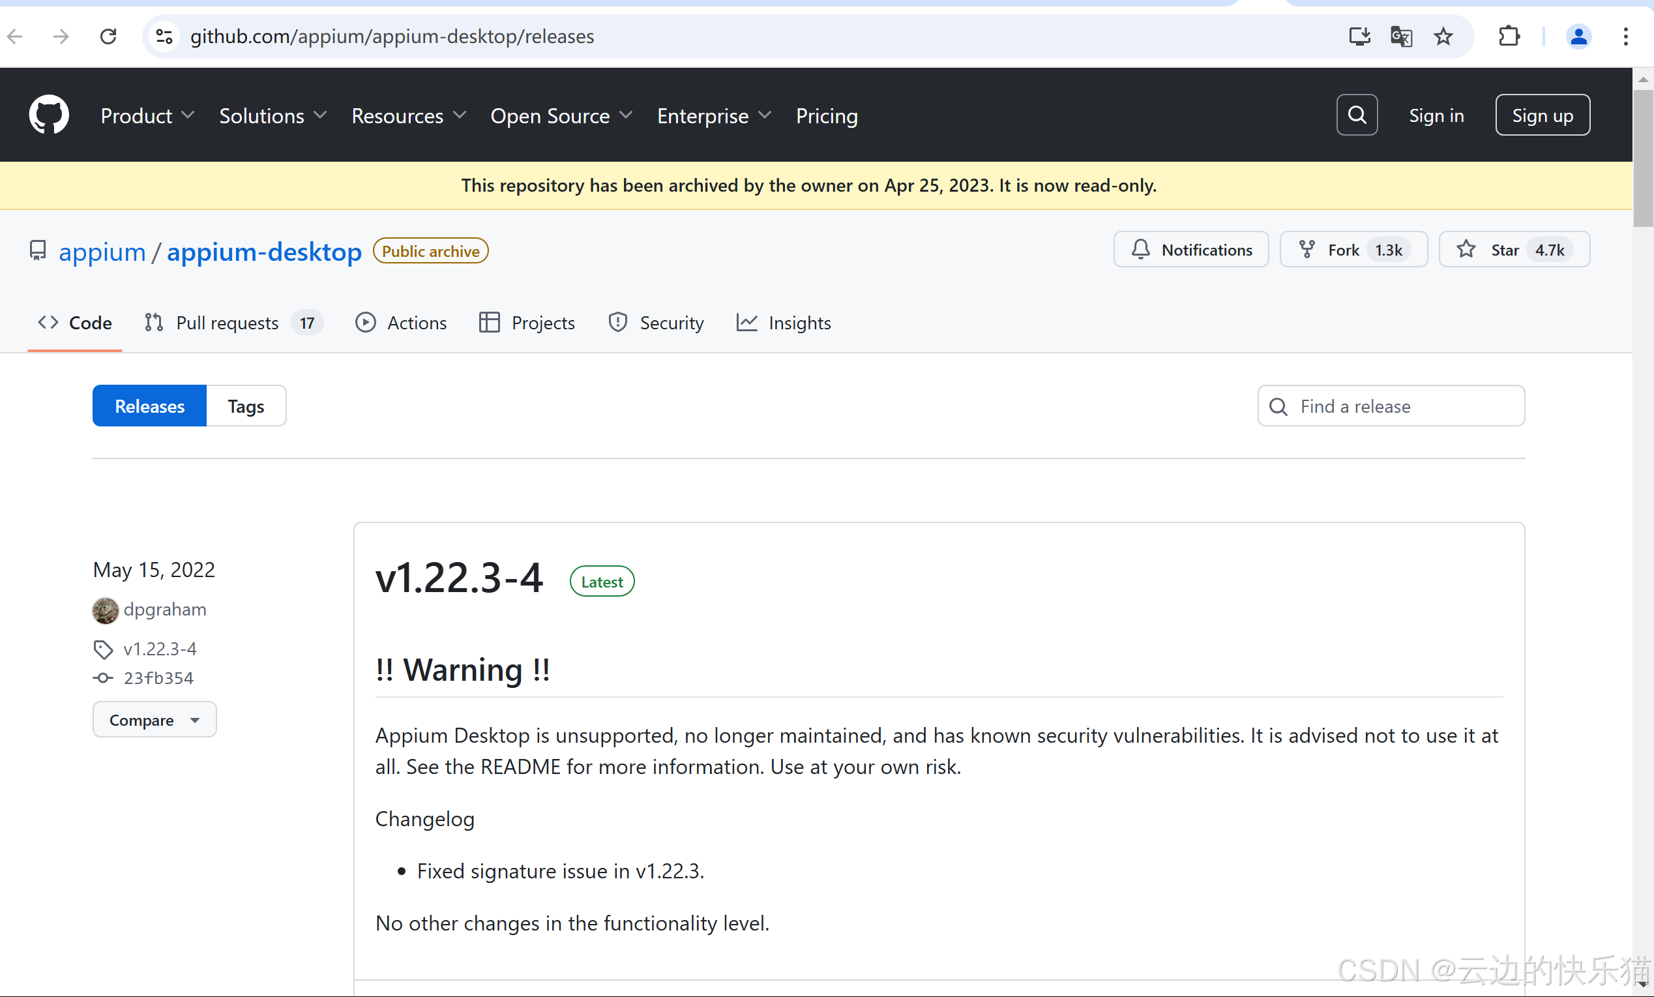Open the v1.22.3-4 release title
The width and height of the screenshot is (1654, 997).
pos(458,578)
